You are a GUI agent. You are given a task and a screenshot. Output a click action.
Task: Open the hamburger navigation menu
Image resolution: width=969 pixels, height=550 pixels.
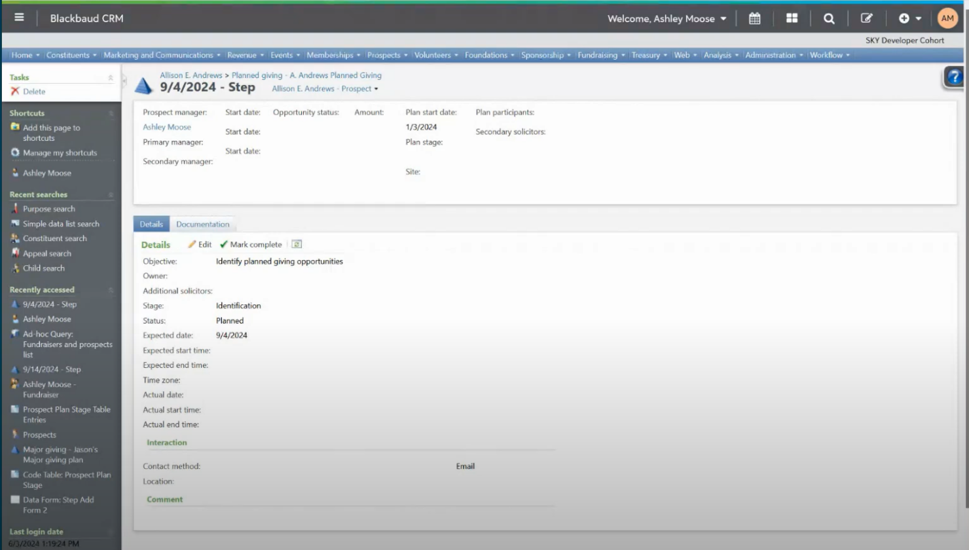tap(19, 18)
